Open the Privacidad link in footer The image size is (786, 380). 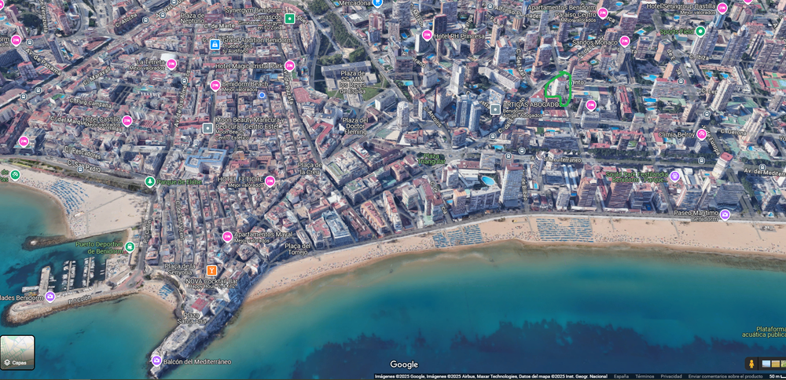click(x=670, y=376)
